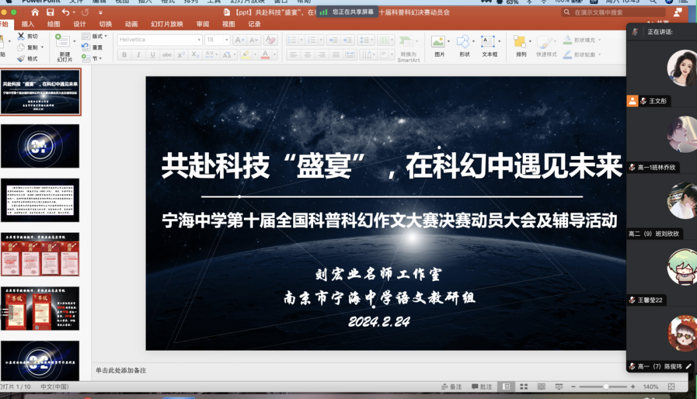Center align the text
The width and height of the screenshot is (697, 399).
(x=307, y=55)
